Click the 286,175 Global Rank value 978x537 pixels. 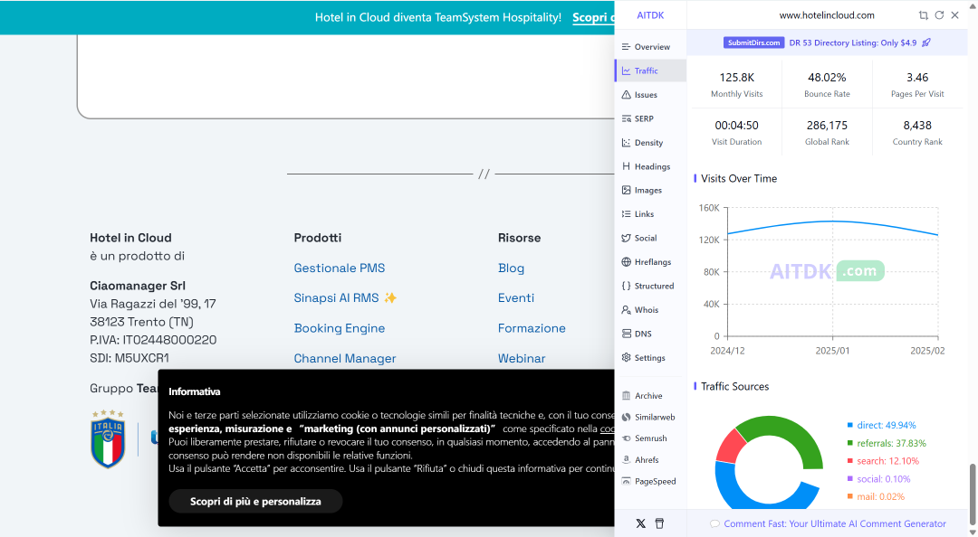[x=827, y=126]
